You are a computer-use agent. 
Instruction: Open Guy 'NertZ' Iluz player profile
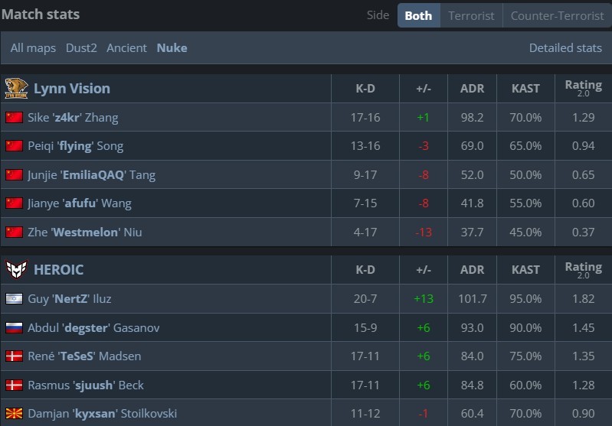(x=70, y=299)
